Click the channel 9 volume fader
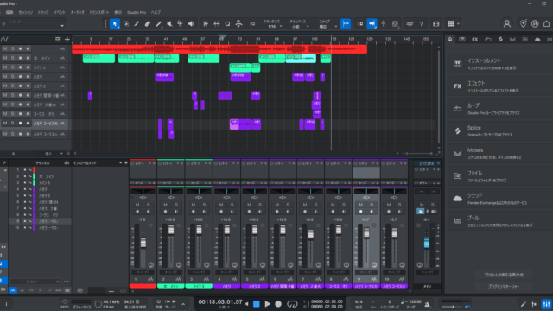Image resolution: width=553 pixels, height=311 pixels. click(366, 232)
